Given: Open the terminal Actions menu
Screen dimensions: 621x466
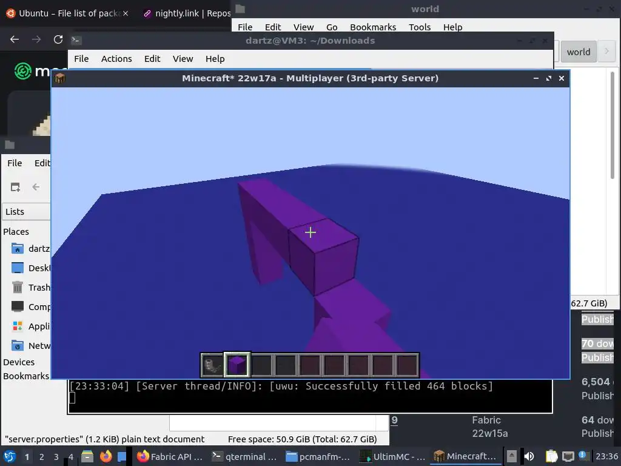Looking at the screenshot, I should click(116, 59).
